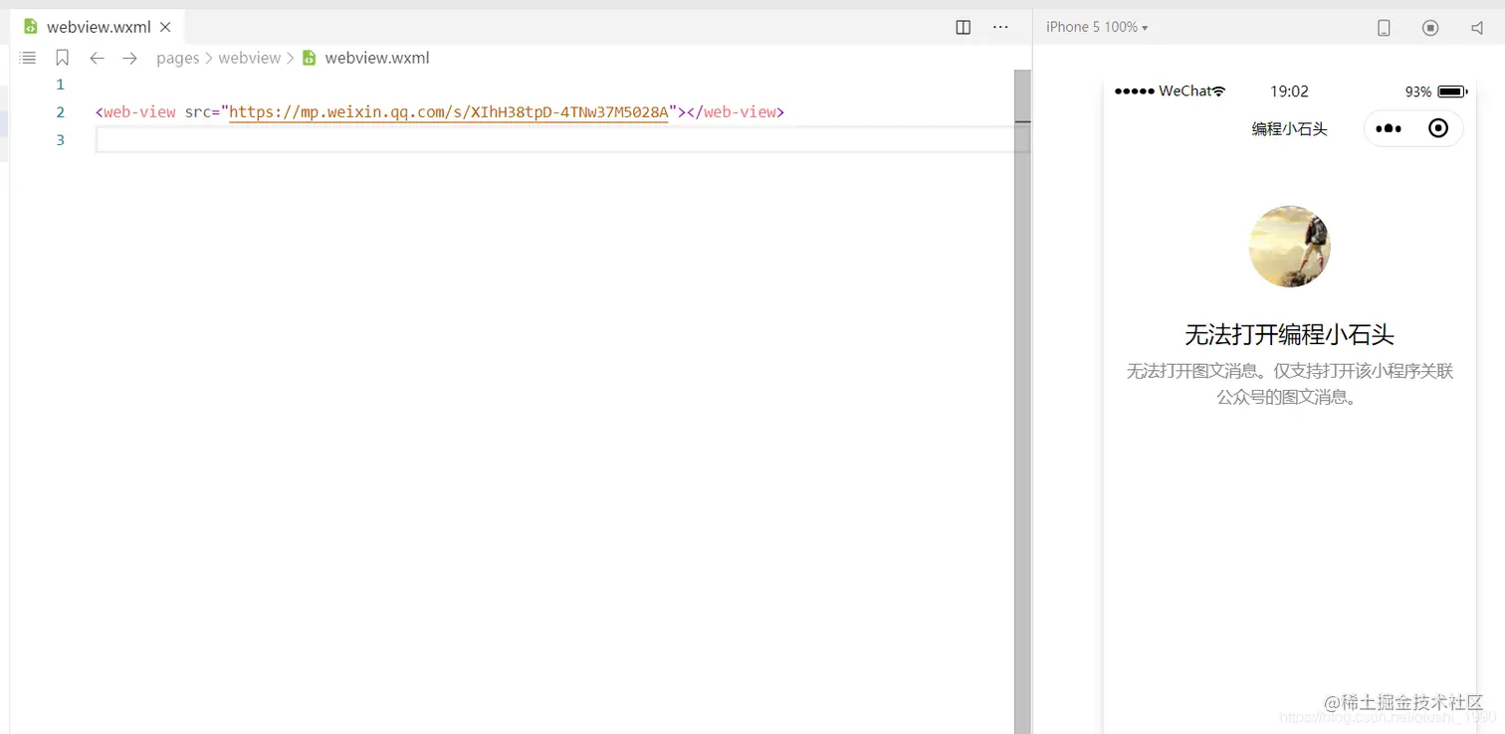Click line number 1 in the gutter
1505x734 pixels.
click(x=60, y=85)
